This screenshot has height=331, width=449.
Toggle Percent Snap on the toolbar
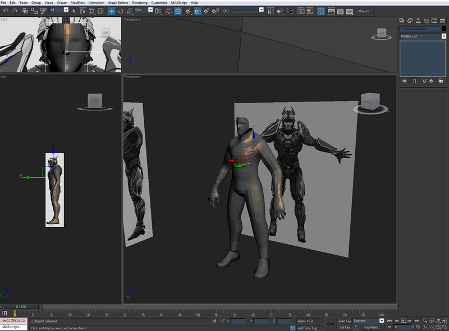[207, 11]
